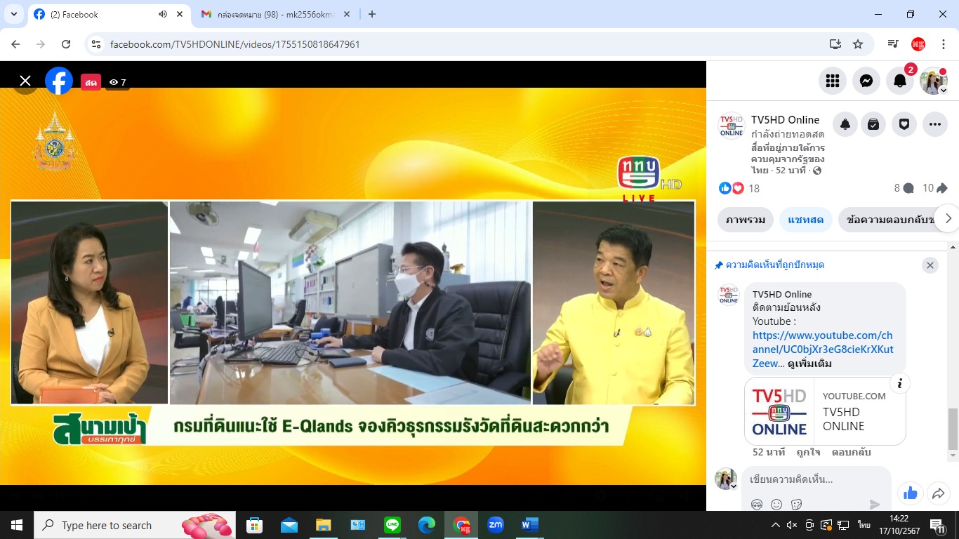
Task: Toggle the heart shield button for TV5HD Online
Action: coord(904,124)
